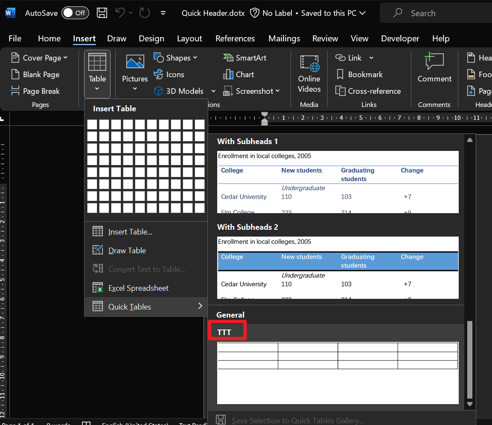The height and width of the screenshot is (425, 492).
Task: Choose Draw Table from menu
Action: (x=127, y=251)
